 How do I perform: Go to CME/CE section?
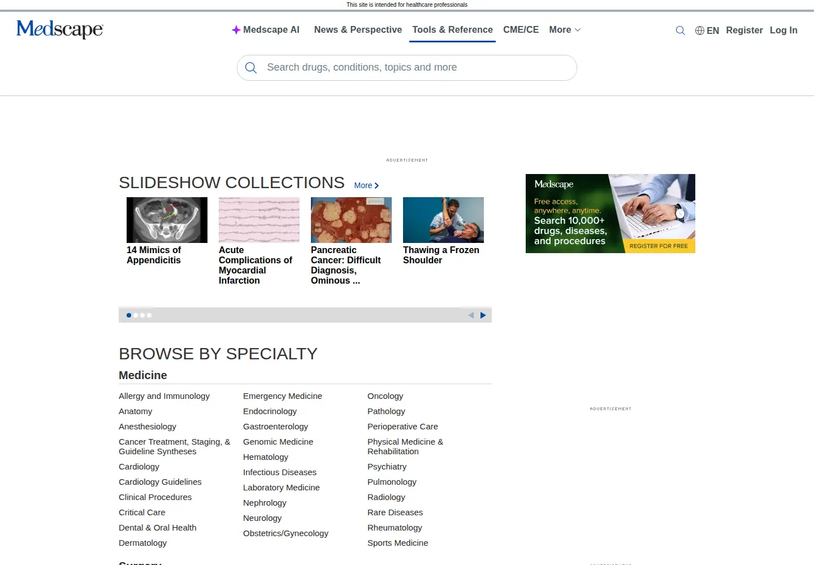521,30
